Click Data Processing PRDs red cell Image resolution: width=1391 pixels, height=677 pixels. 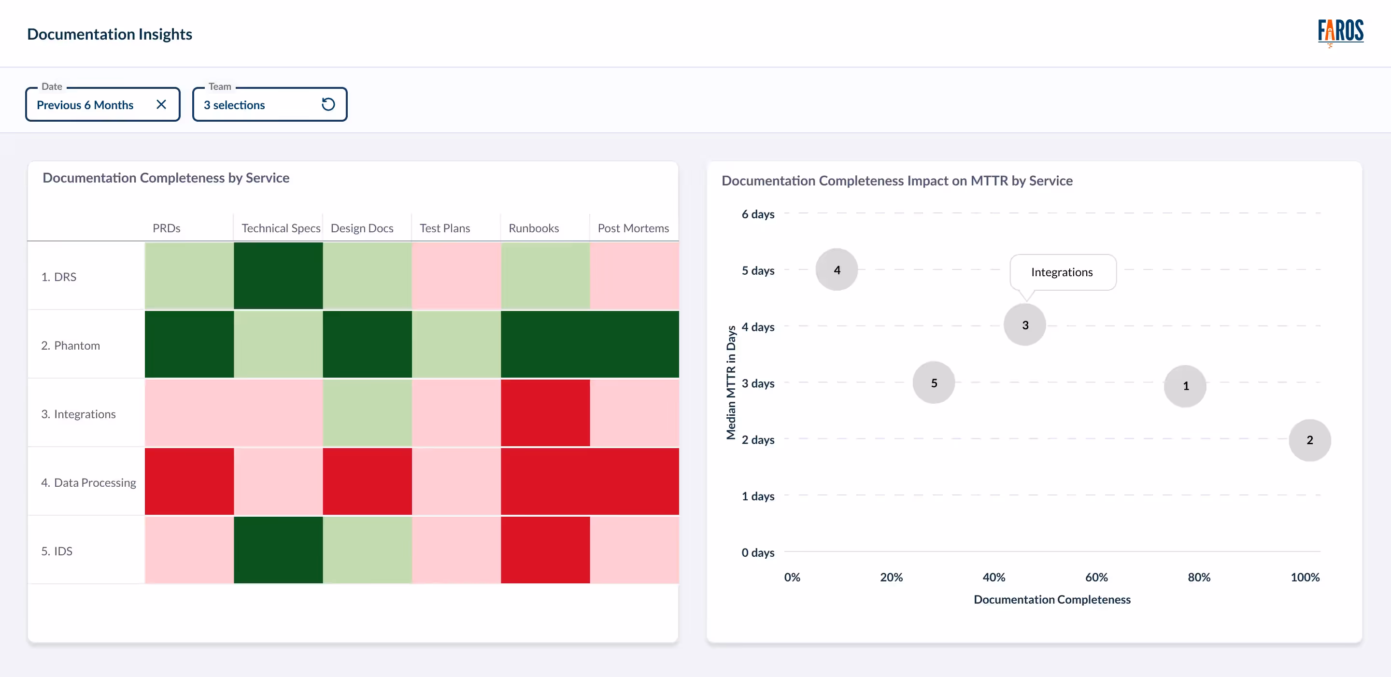click(x=189, y=481)
